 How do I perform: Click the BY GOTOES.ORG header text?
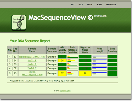(x=100, y=16)
